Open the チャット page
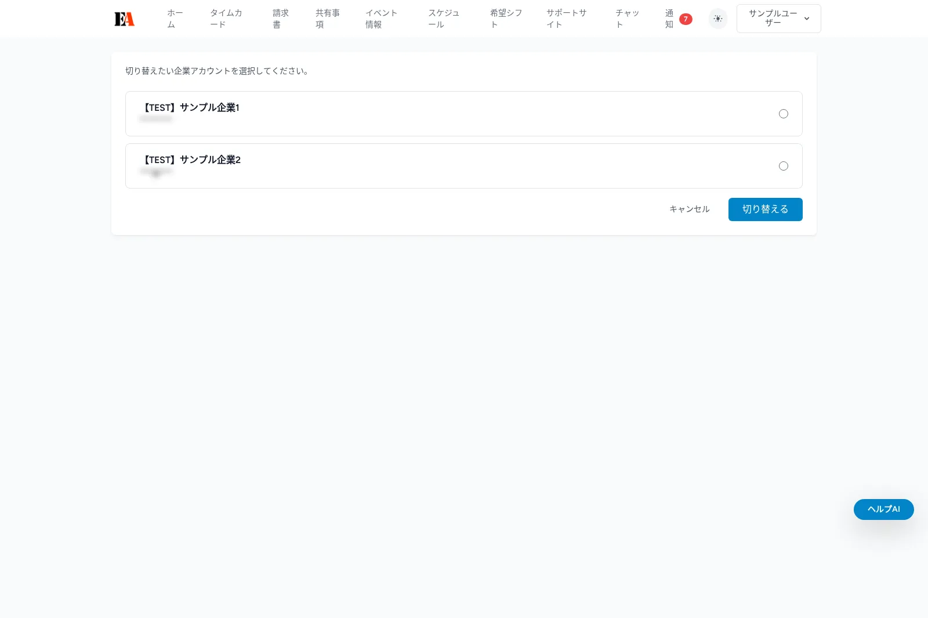The image size is (928, 618). pyautogui.click(x=627, y=18)
